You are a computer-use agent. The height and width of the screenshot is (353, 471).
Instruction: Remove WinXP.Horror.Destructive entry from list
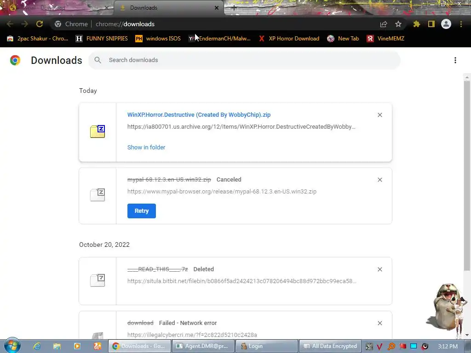point(379,115)
